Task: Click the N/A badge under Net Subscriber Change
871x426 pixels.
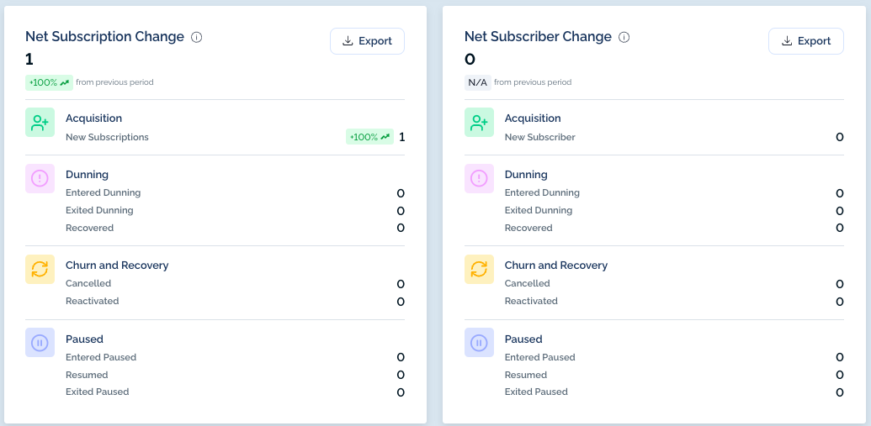Action: (x=478, y=82)
